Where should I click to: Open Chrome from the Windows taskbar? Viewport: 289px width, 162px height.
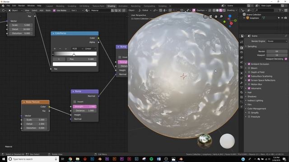(x=70, y=159)
